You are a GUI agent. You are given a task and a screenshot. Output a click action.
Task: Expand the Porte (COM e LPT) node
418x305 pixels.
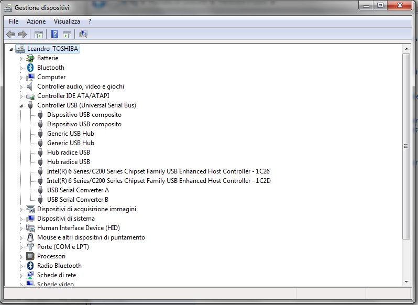click(21, 247)
